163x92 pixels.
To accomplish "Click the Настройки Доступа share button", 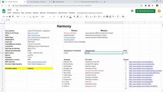I will tap(145, 11).
